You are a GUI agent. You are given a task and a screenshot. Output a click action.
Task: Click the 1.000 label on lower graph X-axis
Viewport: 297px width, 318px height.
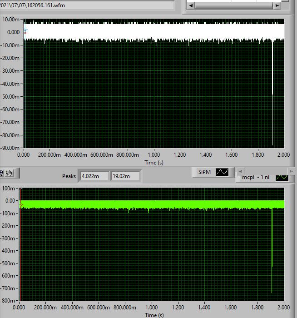click(151, 307)
